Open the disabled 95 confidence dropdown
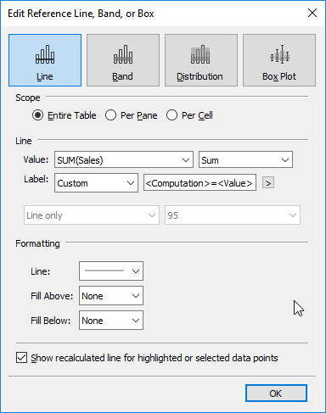 (233, 215)
